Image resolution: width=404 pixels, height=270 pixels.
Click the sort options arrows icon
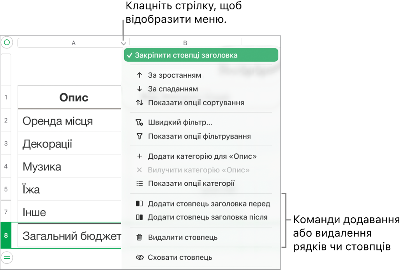pos(139,103)
